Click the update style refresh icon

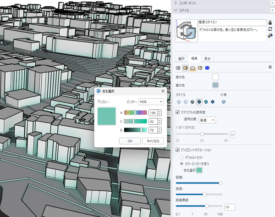[x=270, y=29]
